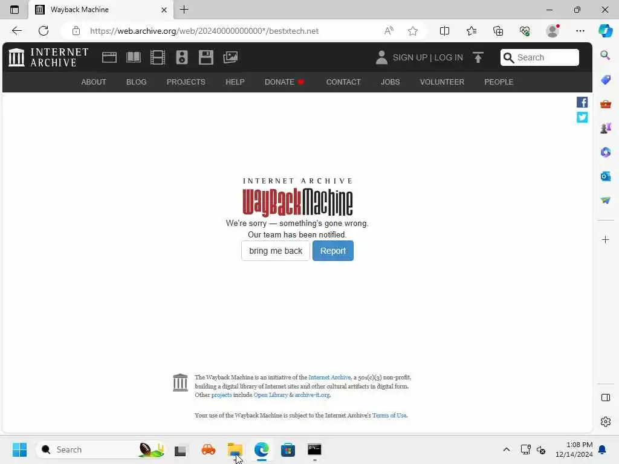Viewport: 619px width, 464px height.
Task: Open the Internet Archive footer link
Action: click(329, 377)
